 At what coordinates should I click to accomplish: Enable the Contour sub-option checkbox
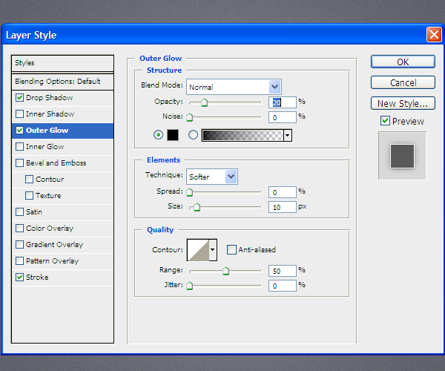tap(29, 179)
